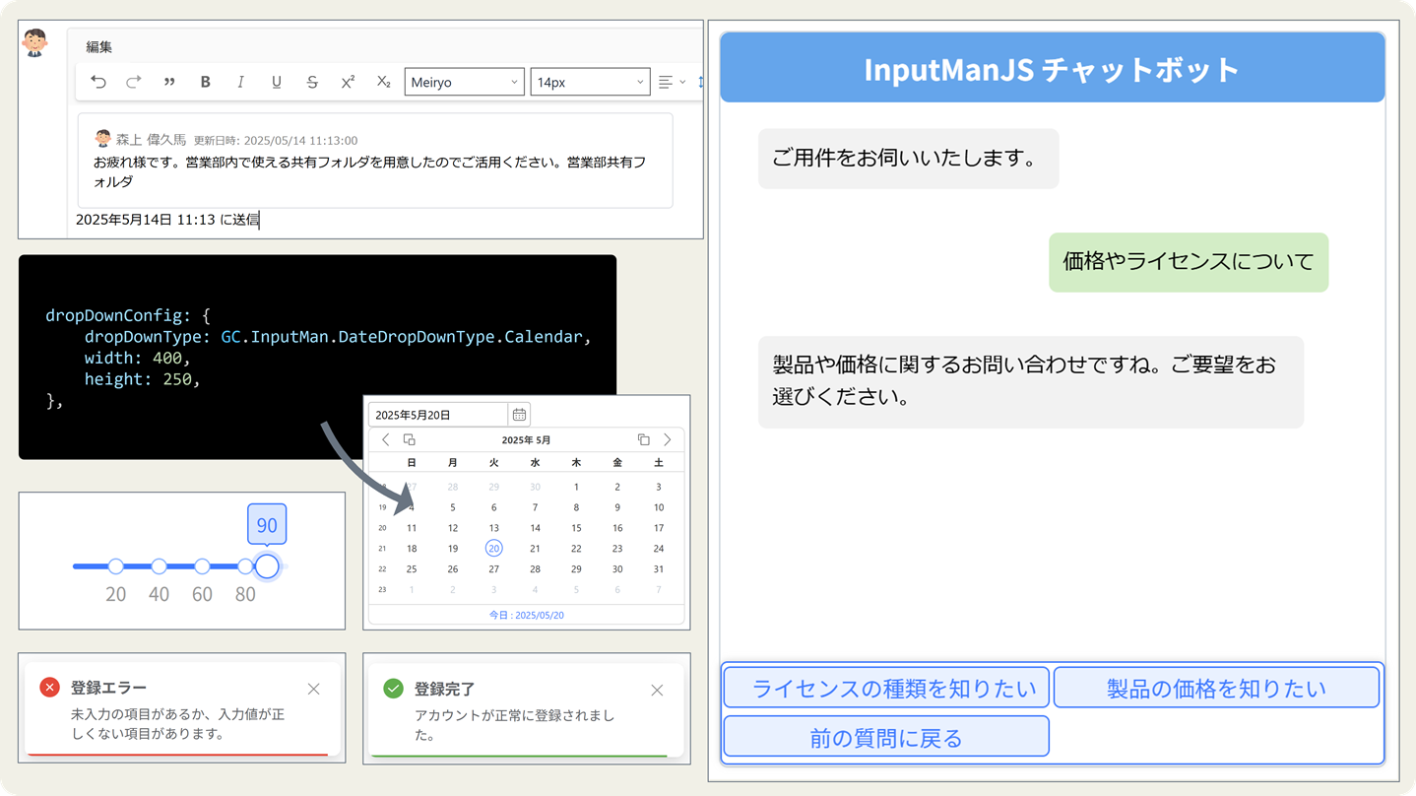1416x796 pixels.
Task: Select May 31 in the calendar
Action: click(659, 569)
